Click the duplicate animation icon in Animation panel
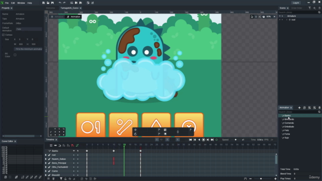 point(304,108)
